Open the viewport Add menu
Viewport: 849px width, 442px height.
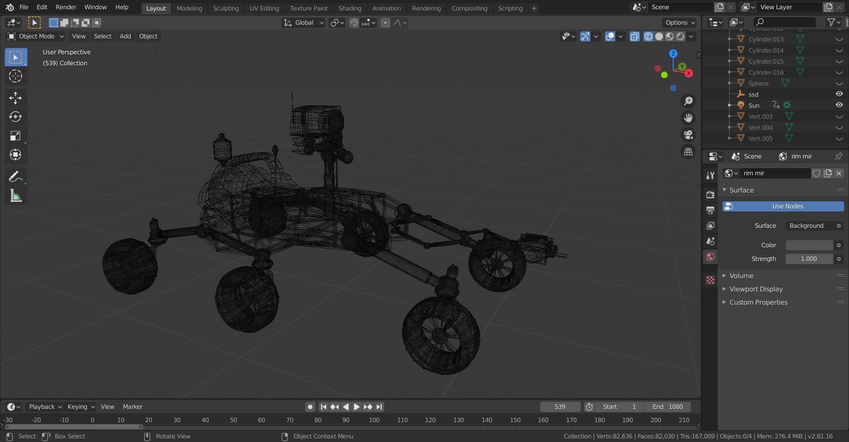125,36
